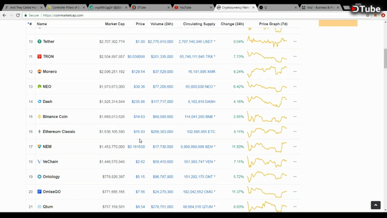The image size is (387, 218).
Task: Switch to Controller Pillars browser tab
Action: click(66, 7)
